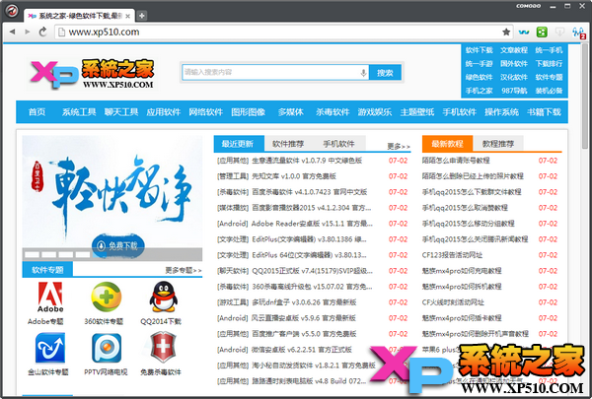Viewport: 592px width, 399px height.
Task: Open the 陌陌怎么申请账号教程 article
Action: coord(456,161)
